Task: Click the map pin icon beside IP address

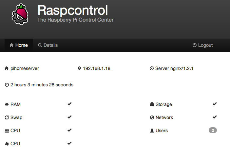Action: point(79,68)
